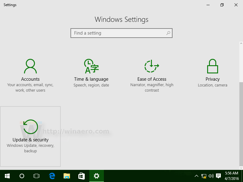The height and width of the screenshot is (182, 243).
Task: Open the Windows Start menu
Action: (7, 176)
